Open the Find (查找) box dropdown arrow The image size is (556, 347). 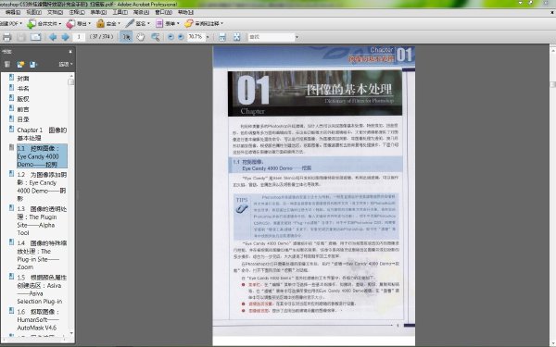point(297,37)
